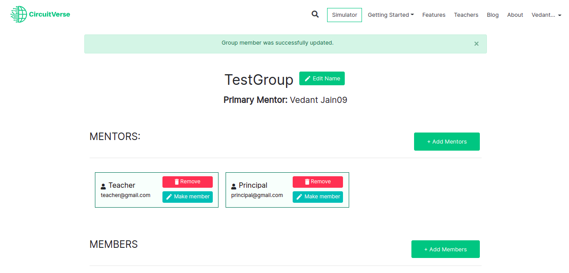
Task: Make Teacher a regular member
Action: [x=187, y=197]
